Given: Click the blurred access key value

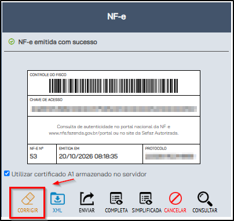Looking at the screenshot, I should [x=114, y=109].
